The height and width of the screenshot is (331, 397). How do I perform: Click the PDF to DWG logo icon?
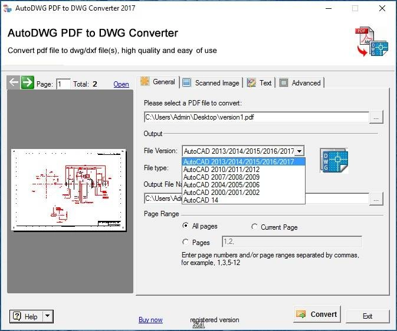coord(371,41)
